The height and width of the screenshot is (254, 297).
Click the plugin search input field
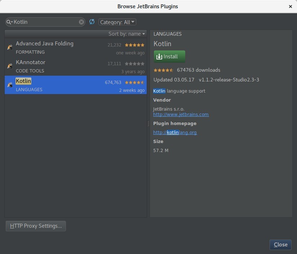[x=45, y=22]
